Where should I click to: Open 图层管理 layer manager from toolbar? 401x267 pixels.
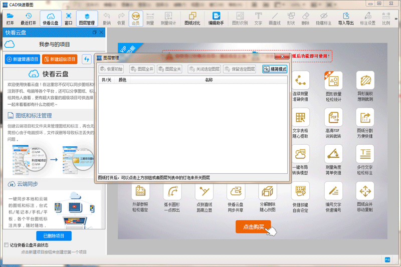[87, 19]
